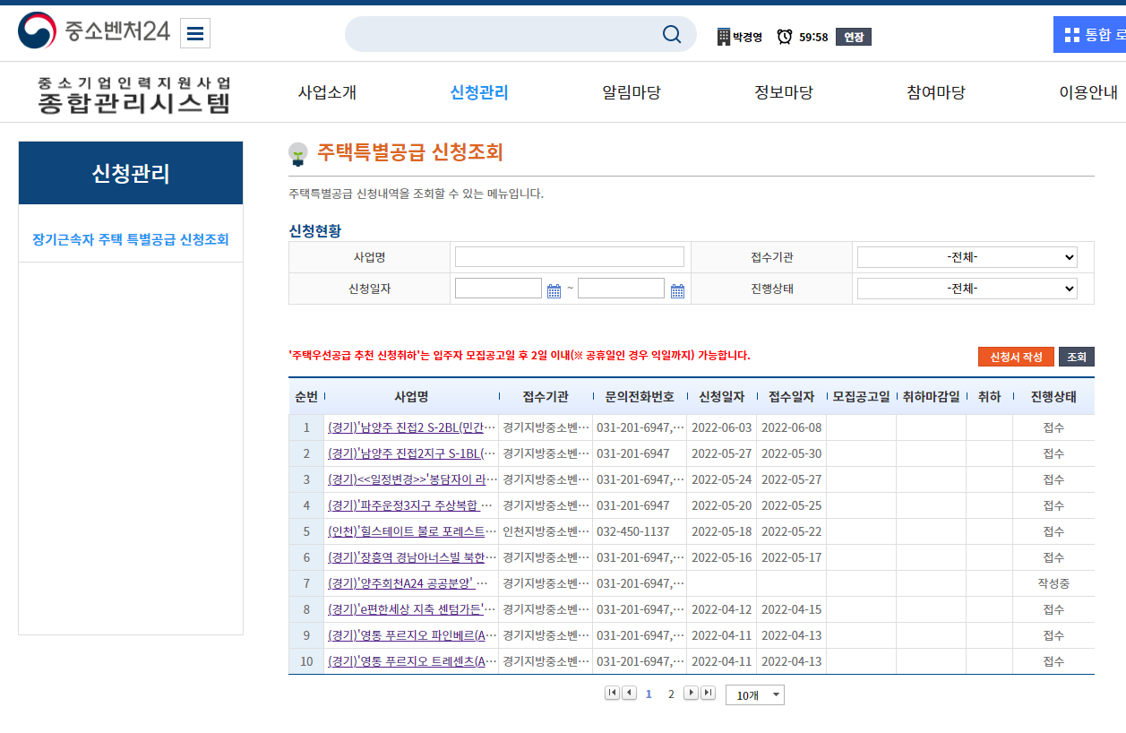This screenshot has width=1126, height=733.
Task: Open 정보마당 menu
Action: (x=784, y=92)
